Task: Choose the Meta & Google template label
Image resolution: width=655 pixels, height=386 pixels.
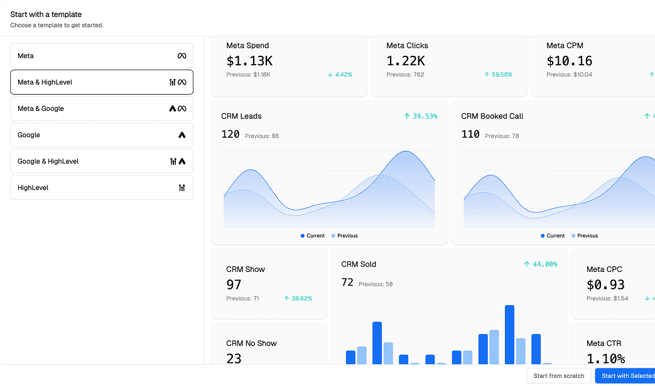Action: [x=41, y=108]
